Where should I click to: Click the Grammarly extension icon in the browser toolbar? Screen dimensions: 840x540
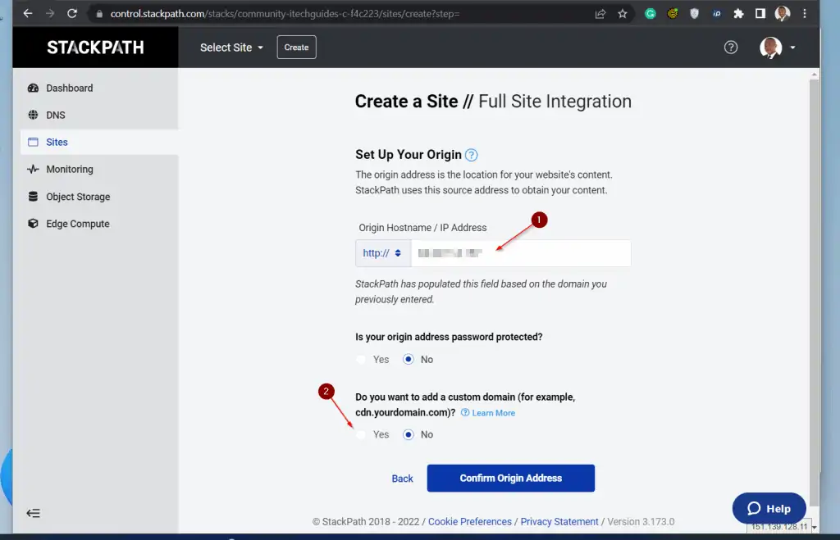point(651,13)
